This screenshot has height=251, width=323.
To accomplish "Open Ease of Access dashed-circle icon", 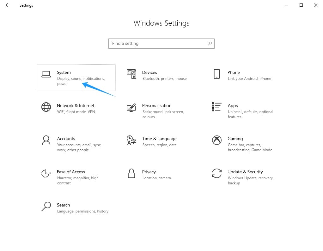I will click(46, 173).
